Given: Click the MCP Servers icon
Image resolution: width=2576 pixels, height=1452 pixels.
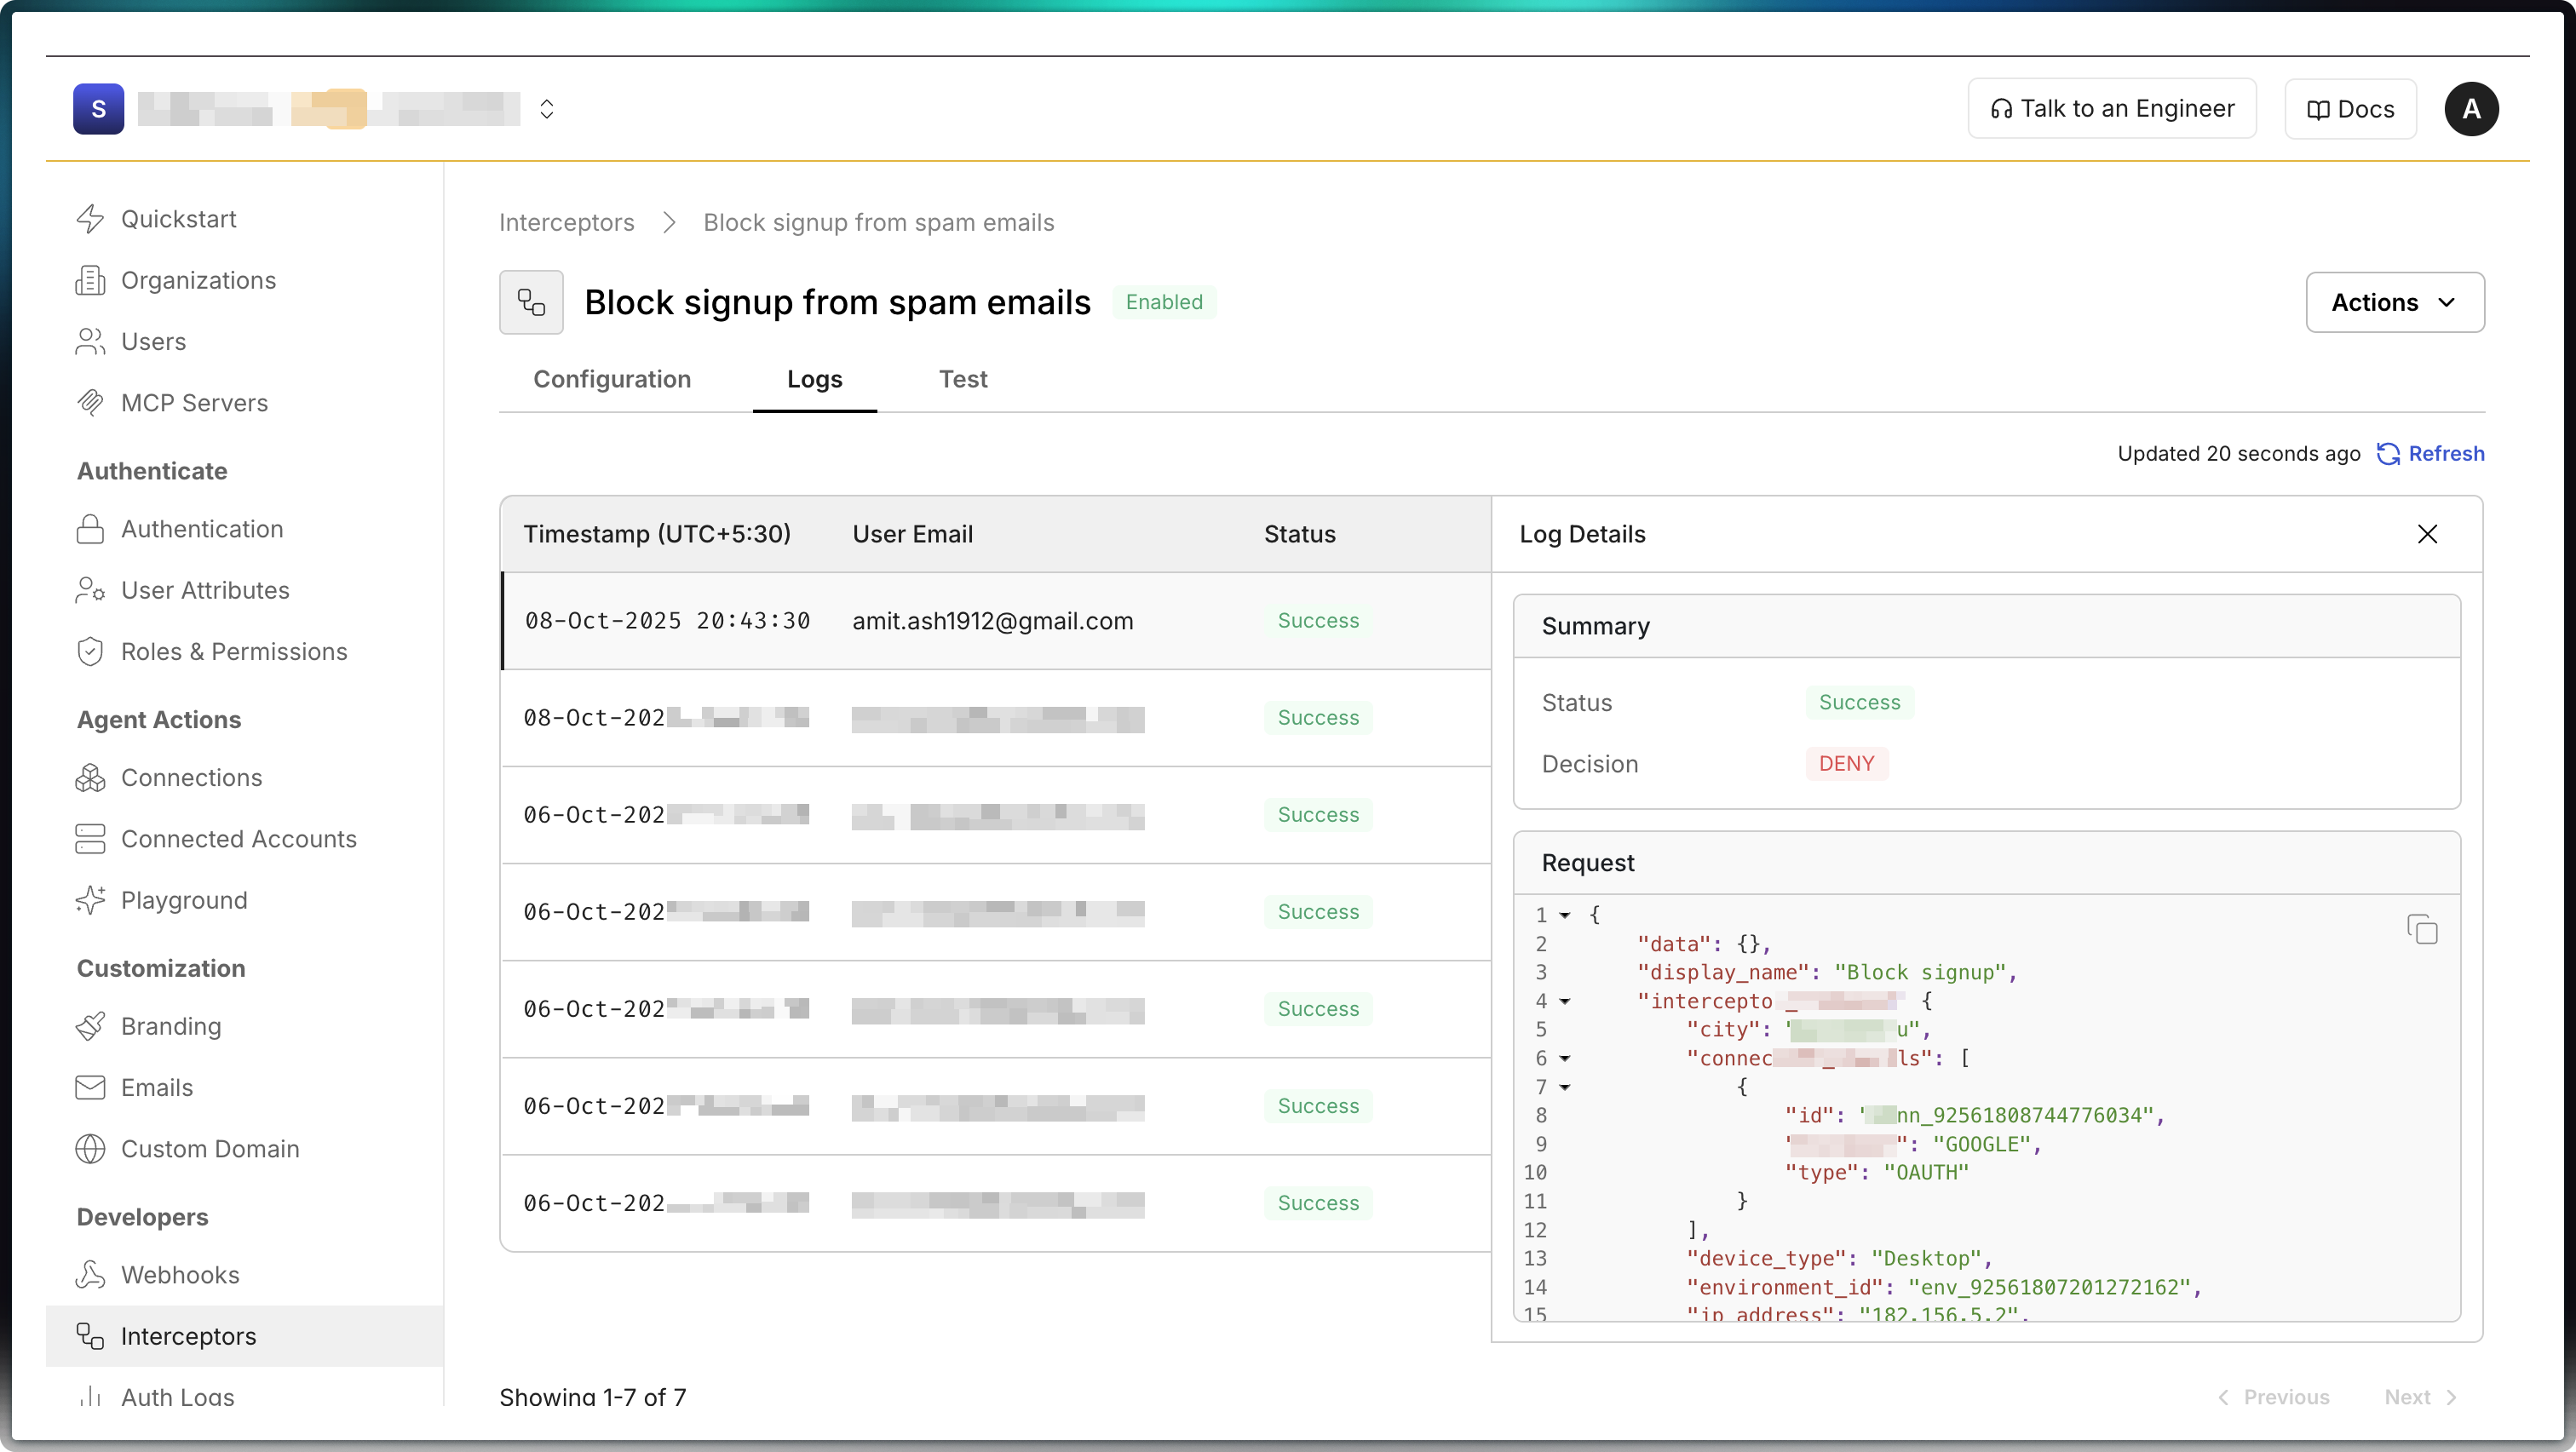Looking at the screenshot, I should tap(92, 403).
